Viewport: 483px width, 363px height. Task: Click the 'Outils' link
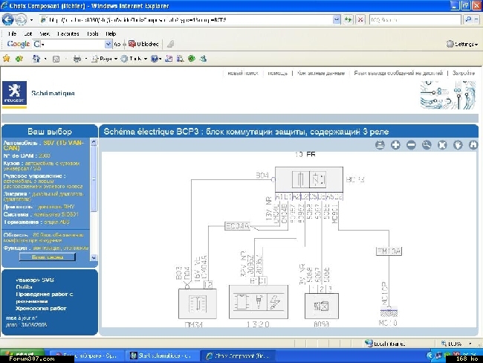24,287
